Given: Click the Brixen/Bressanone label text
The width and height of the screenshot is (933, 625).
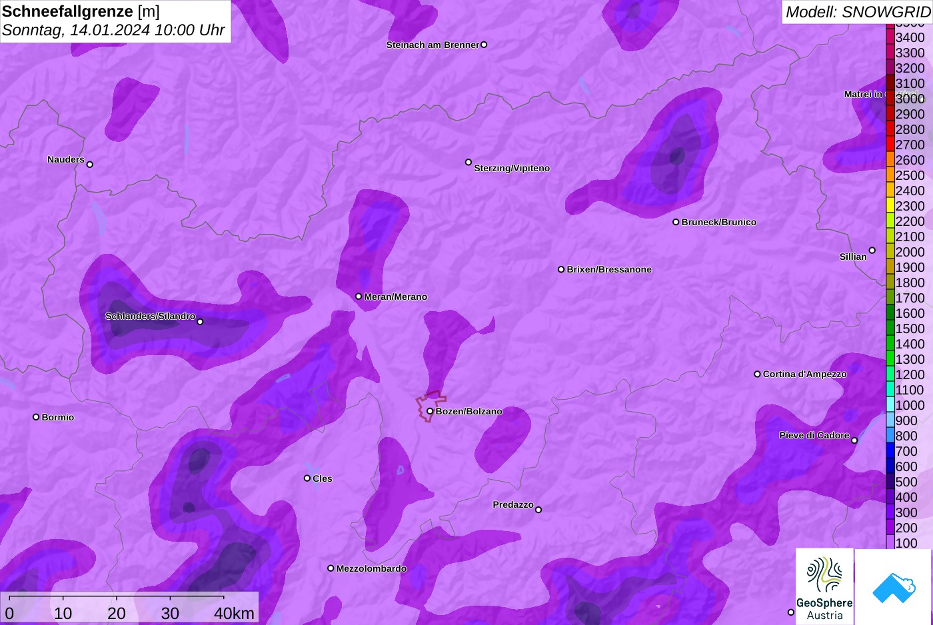Looking at the screenshot, I should tap(609, 269).
